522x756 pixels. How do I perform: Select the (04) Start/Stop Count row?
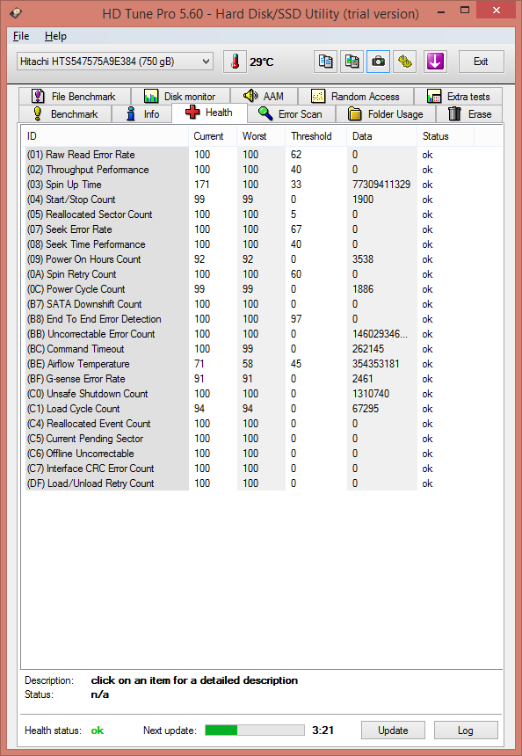[250, 200]
